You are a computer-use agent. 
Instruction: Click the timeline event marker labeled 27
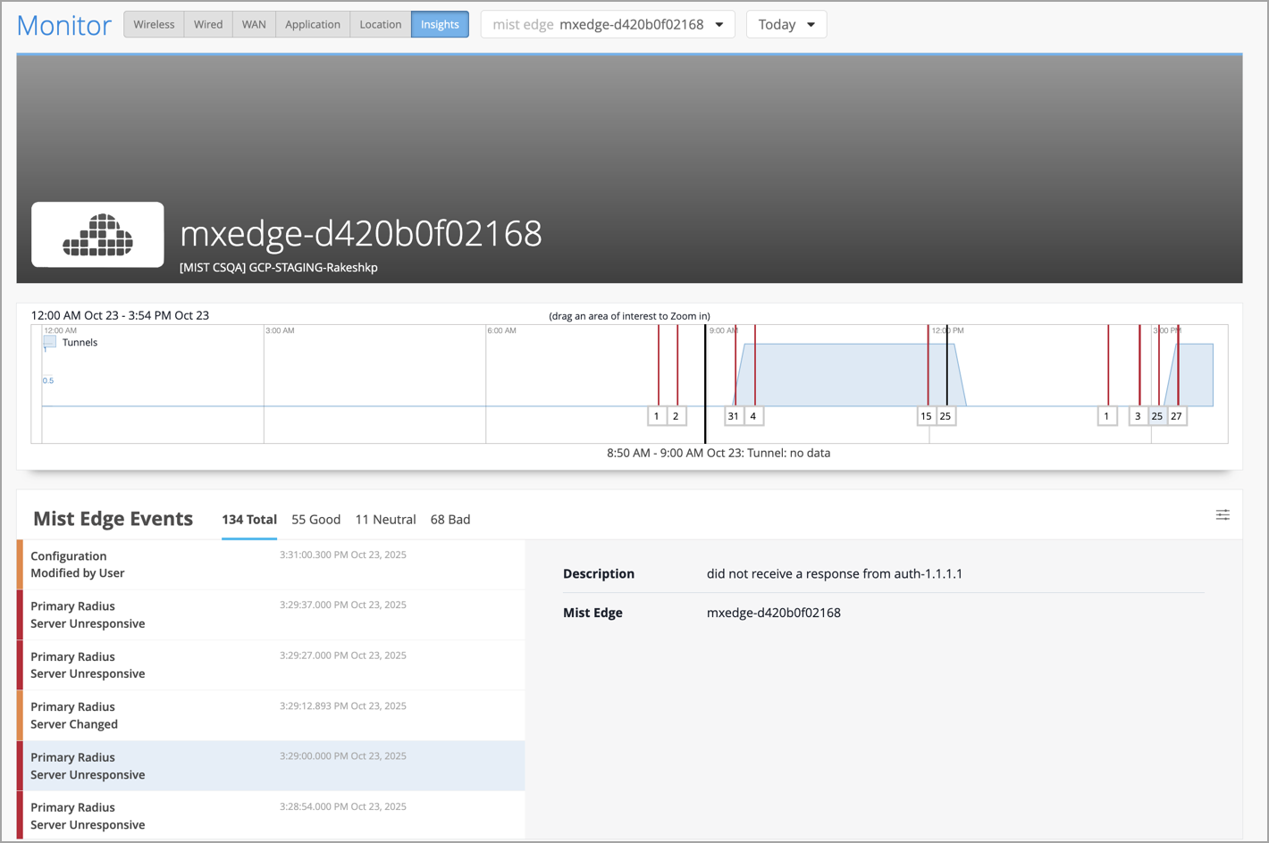1177,416
